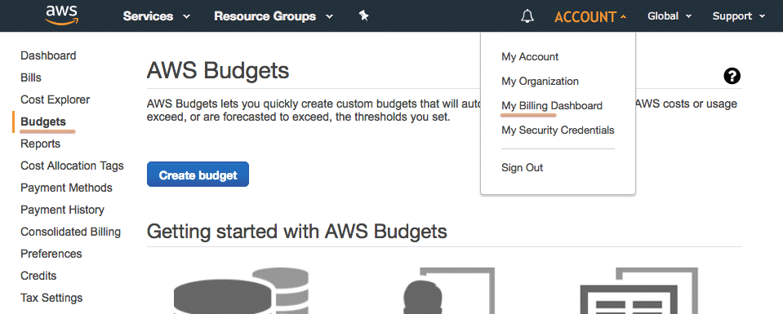Choose Sign Out from account menu

pyautogui.click(x=522, y=168)
